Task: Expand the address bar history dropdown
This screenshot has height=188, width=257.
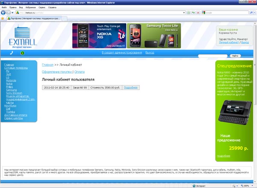Action: [184, 12]
